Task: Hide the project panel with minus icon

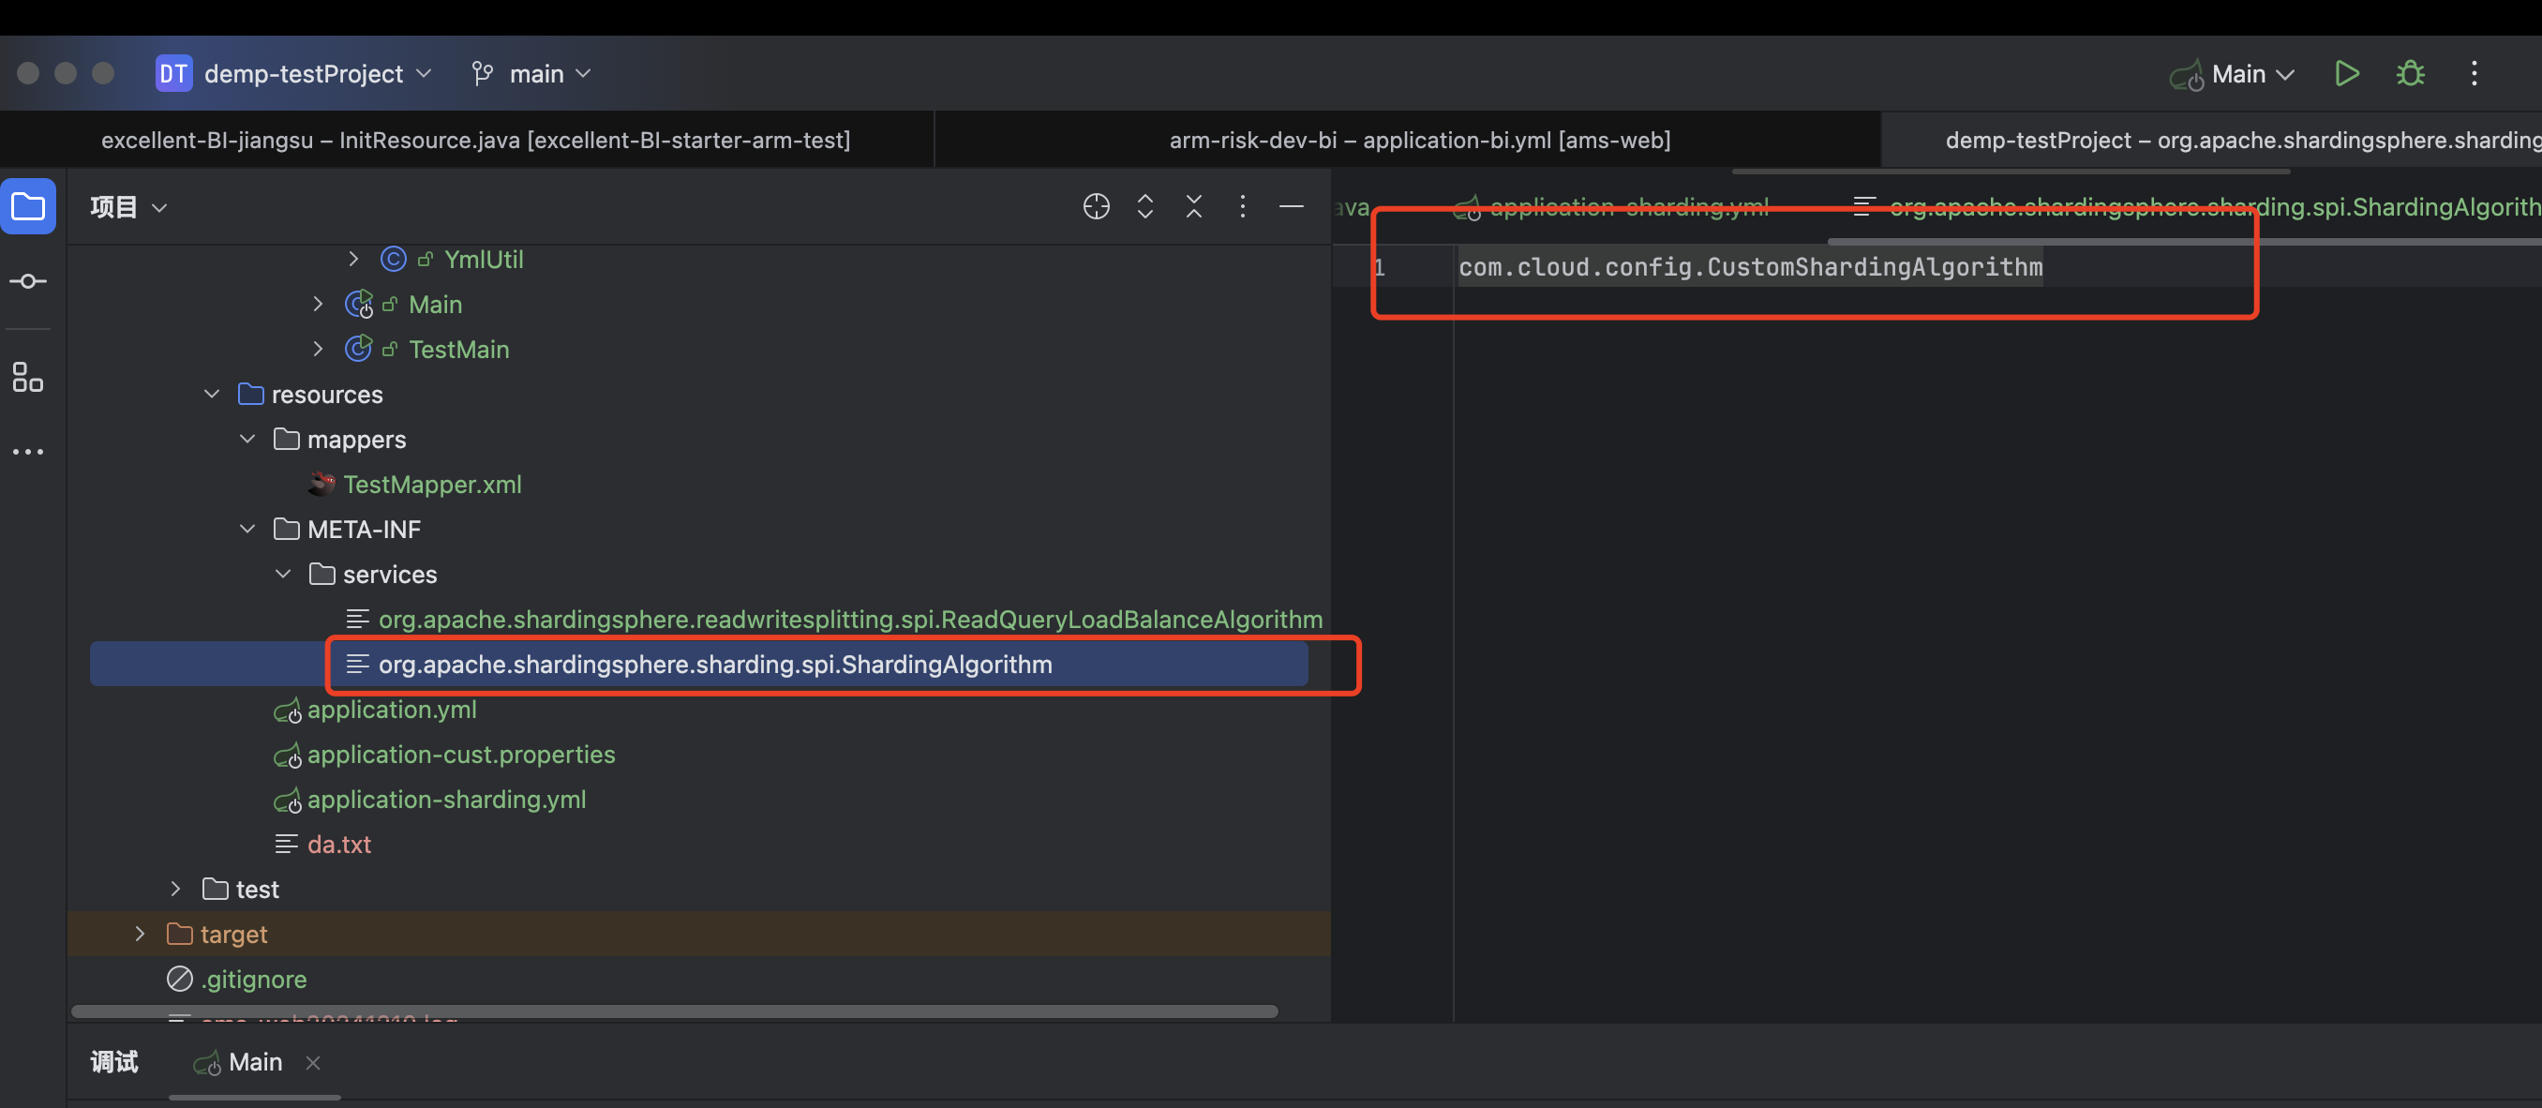Action: point(1291,207)
